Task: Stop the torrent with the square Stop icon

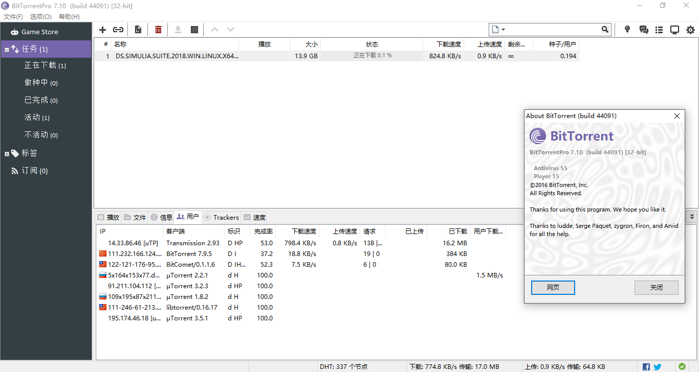Action: [x=194, y=30]
